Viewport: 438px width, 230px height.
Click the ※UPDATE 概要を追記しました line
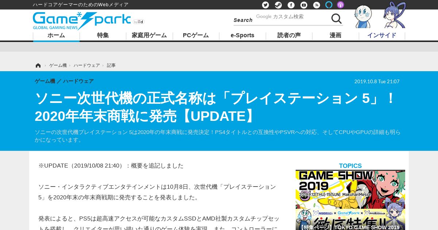point(111,166)
